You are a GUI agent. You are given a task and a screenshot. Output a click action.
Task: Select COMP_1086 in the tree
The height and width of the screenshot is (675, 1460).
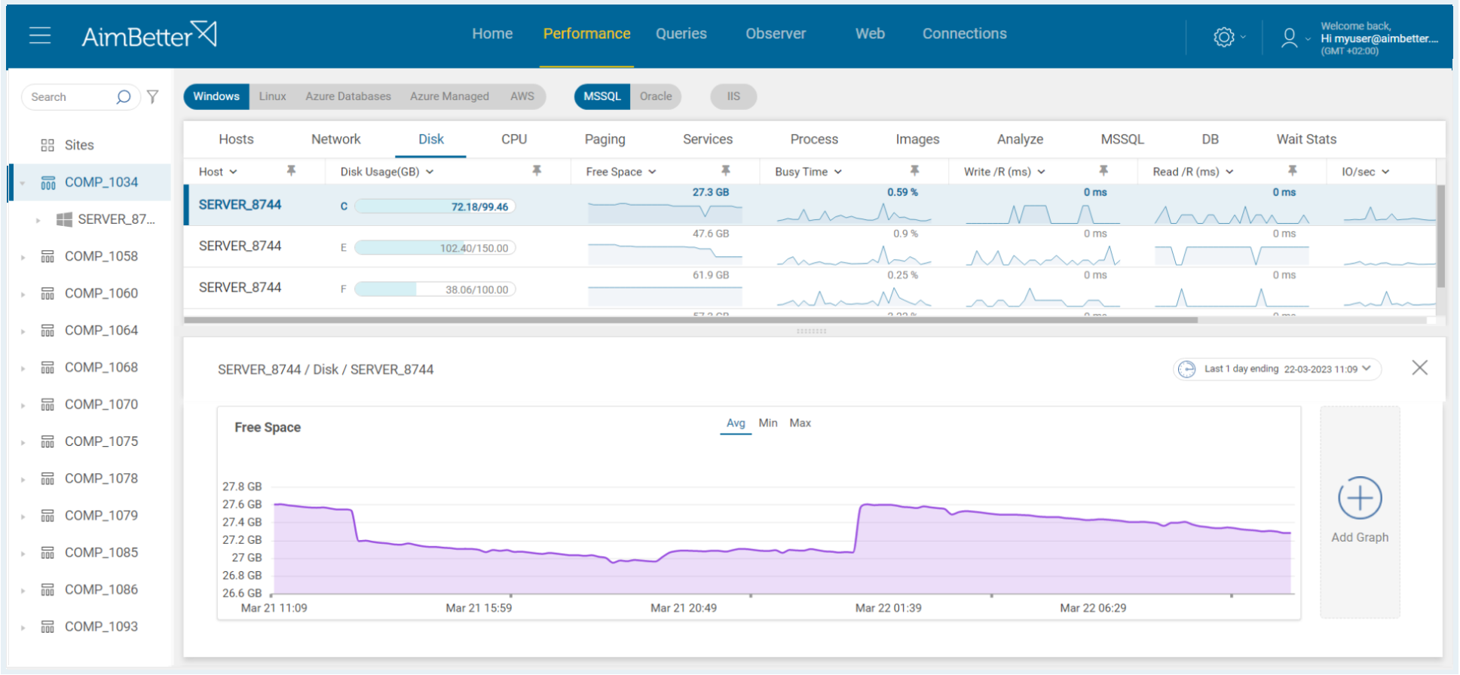tap(101, 590)
